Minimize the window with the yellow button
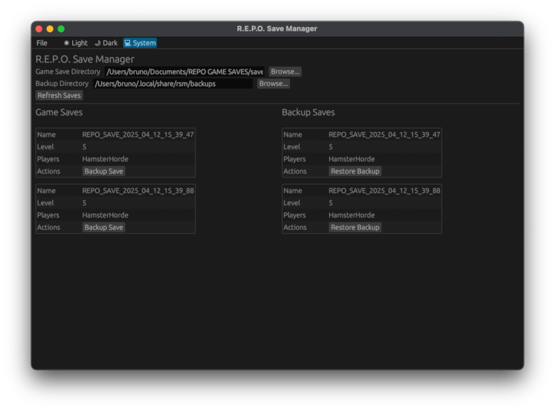The width and height of the screenshot is (555, 411). pyautogui.click(x=50, y=29)
